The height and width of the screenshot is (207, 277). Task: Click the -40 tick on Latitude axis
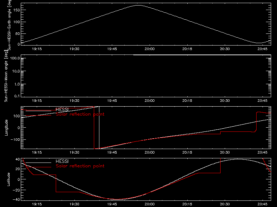coord(16,200)
